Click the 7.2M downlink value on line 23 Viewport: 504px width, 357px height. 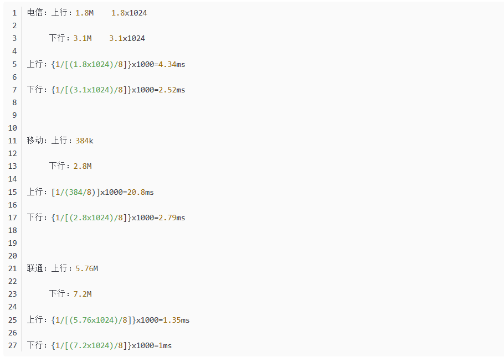click(83, 294)
